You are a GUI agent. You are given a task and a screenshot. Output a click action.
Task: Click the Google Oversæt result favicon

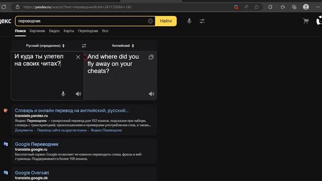click(x=6, y=172)
